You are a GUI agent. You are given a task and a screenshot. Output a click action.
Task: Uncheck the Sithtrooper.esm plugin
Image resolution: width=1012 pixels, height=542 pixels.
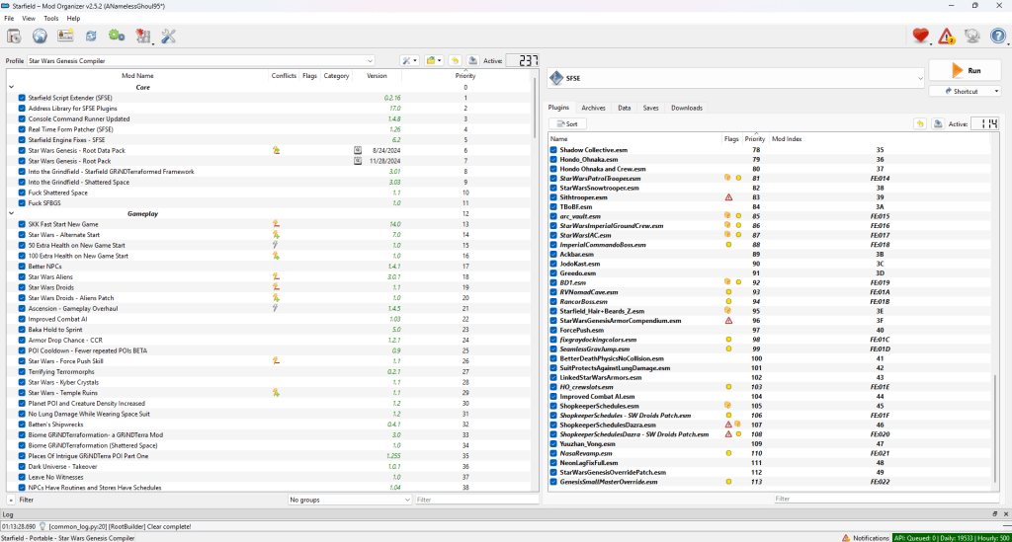553,197
